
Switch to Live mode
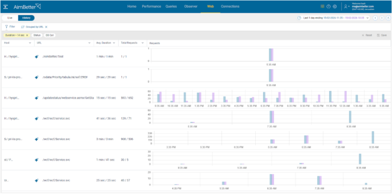pos(10,18)
